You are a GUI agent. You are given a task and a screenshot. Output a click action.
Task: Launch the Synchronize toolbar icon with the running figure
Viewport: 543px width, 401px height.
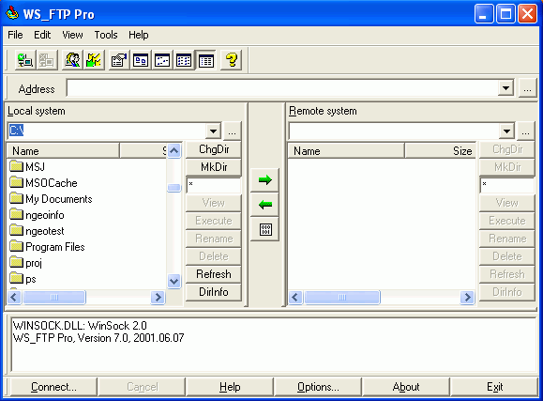[x=94, y=60]
